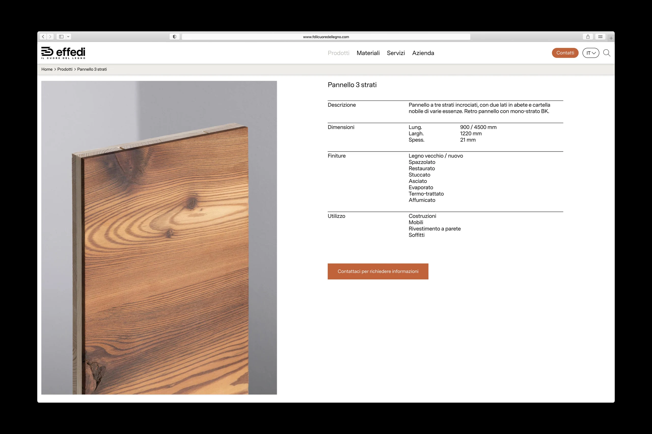
Task: Open the Servizi menu item
Action: coord(396,53)
